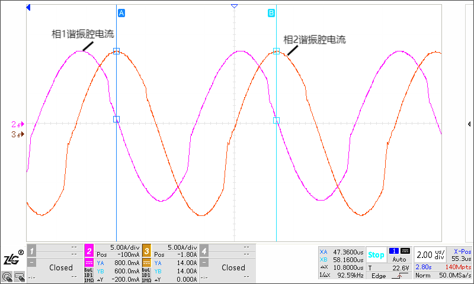The width and height of the screenshot is (474, 284).
Task: Click channel 3 ground level marker
Action: pos(18,135)
